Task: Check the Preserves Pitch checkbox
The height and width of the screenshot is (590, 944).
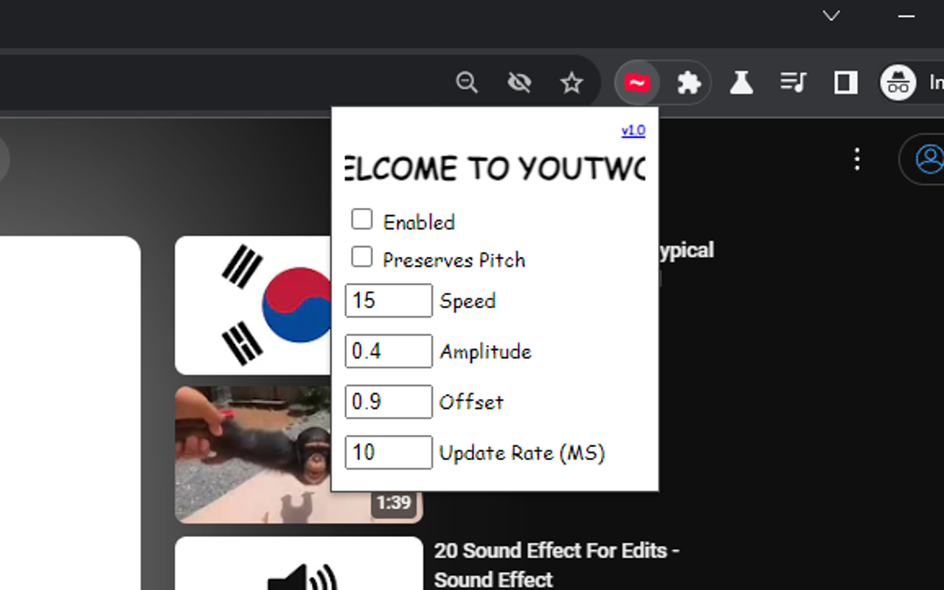Action: click(362, 257)
